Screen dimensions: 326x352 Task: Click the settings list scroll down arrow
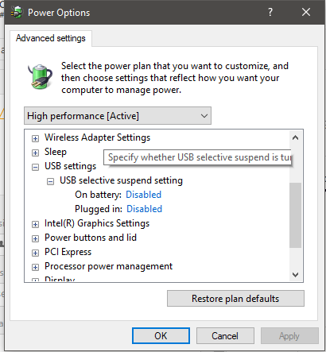click(x=295, y=275)
